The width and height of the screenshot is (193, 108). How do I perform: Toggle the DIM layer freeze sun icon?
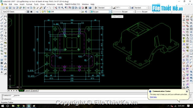coord(43,12)
